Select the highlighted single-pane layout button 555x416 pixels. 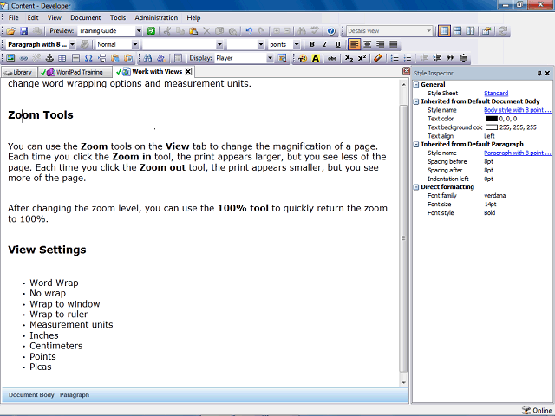[444, 31]
